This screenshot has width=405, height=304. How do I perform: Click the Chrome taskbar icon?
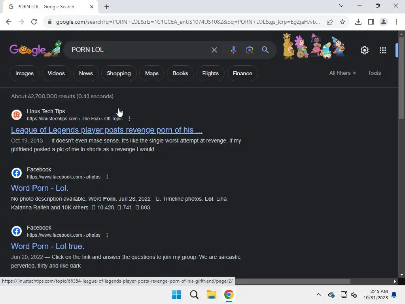229,294
